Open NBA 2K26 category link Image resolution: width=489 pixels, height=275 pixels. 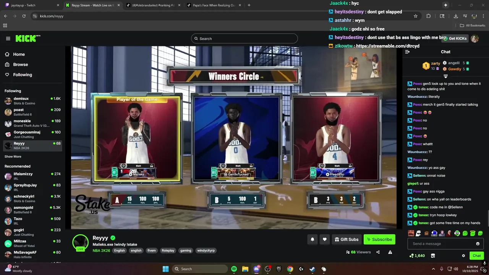(x=101, y=251)
